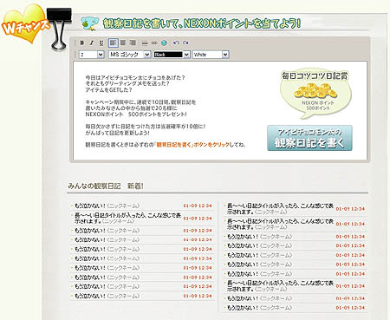
Task: Click the 500ポイント label under the coins
Action: 318,108
